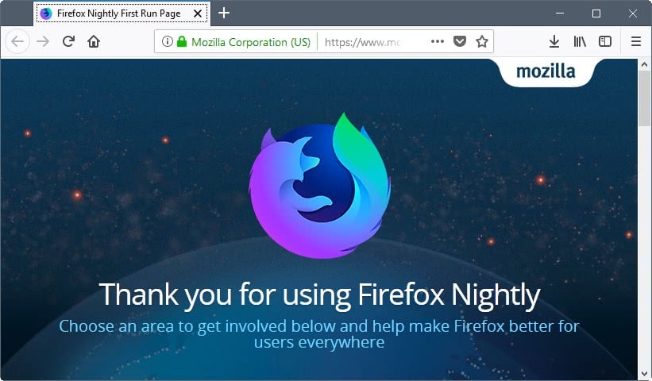Click the Forward navigation arrow
This screenshot has height=381, width=652.
(x=44, y=41)
